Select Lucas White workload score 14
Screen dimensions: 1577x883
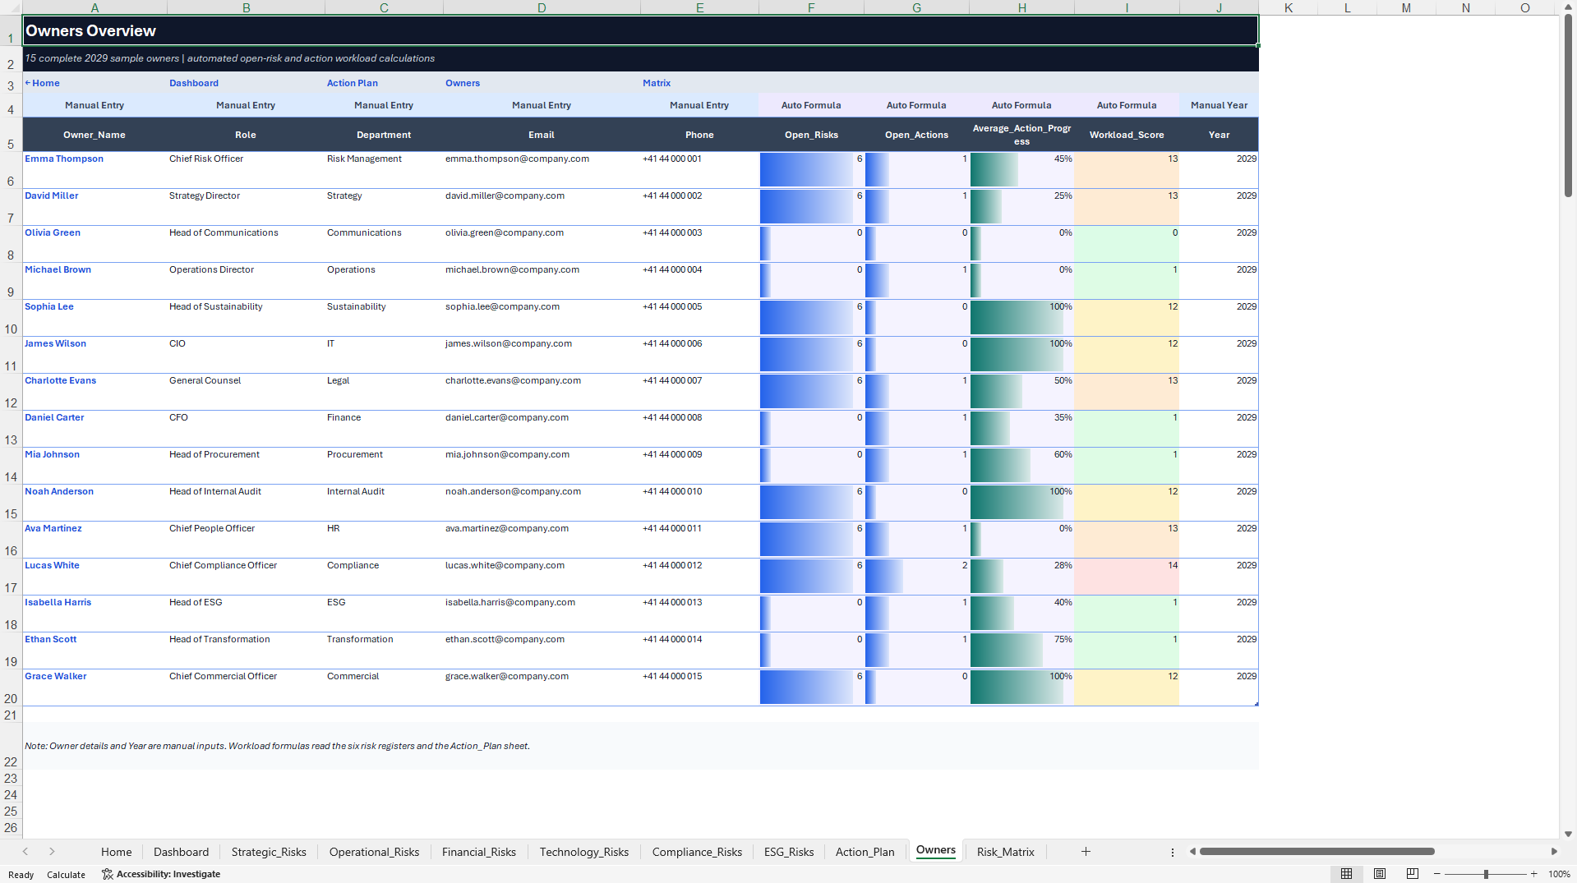1127,577
